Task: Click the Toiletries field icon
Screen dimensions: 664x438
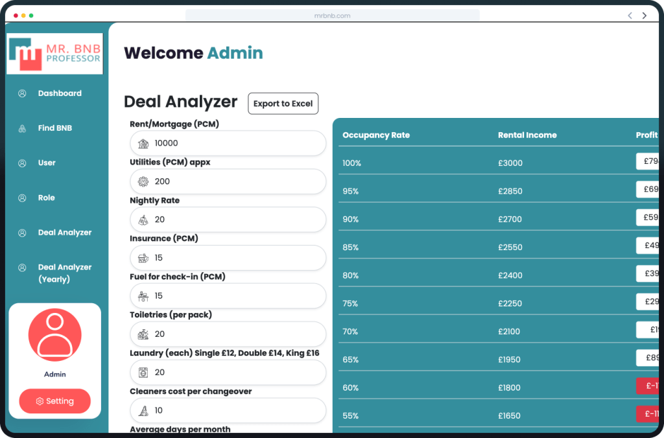Action: pos(143,334)
